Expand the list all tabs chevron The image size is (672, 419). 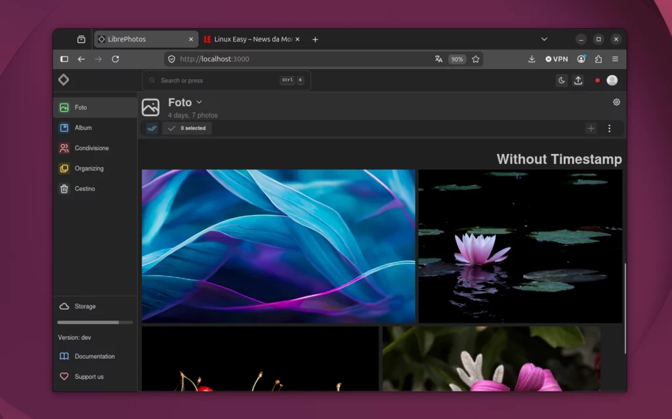pyautogui.click(x=544, y=39)
